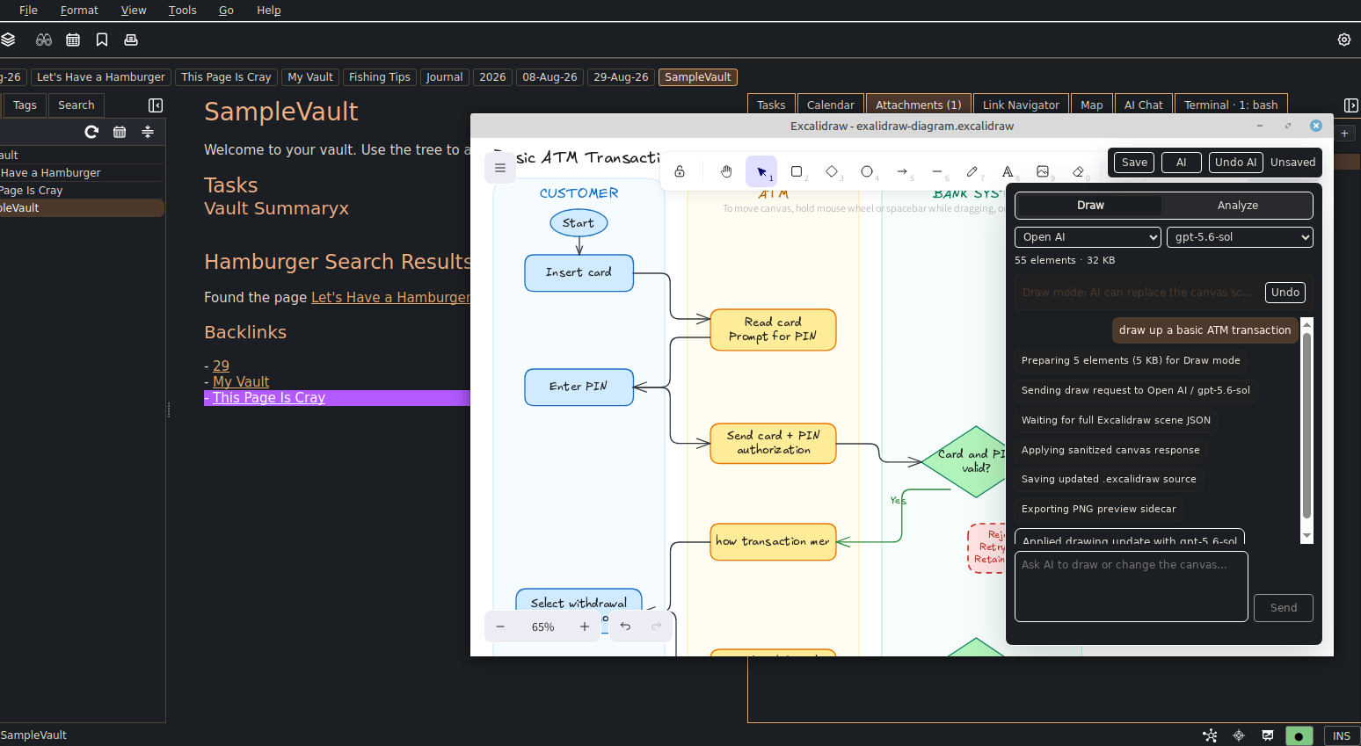Focus the Ask AI prompt field
The image size is (1361, 746).
[x=1132, y=586]
